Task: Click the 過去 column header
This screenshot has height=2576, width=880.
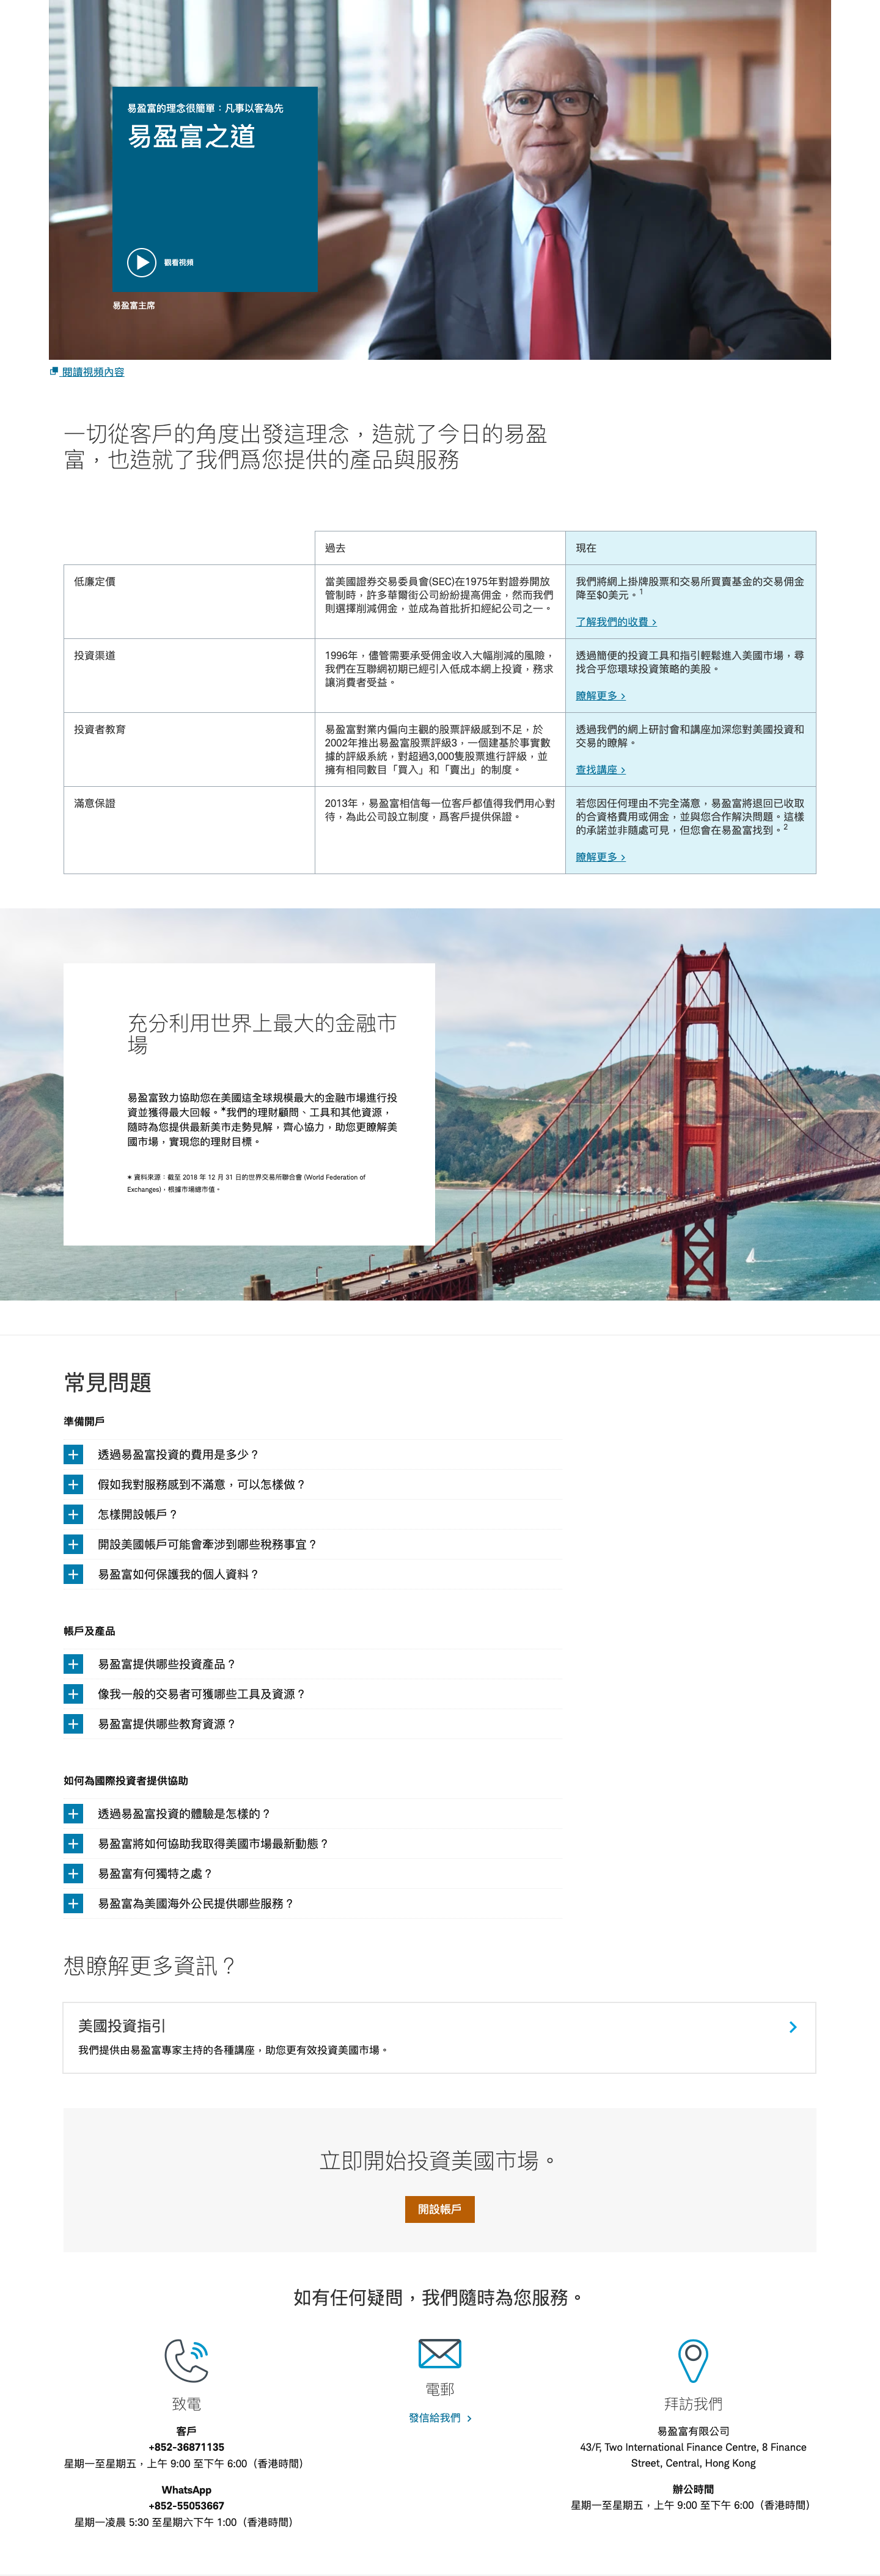Action: pos(335,548)
